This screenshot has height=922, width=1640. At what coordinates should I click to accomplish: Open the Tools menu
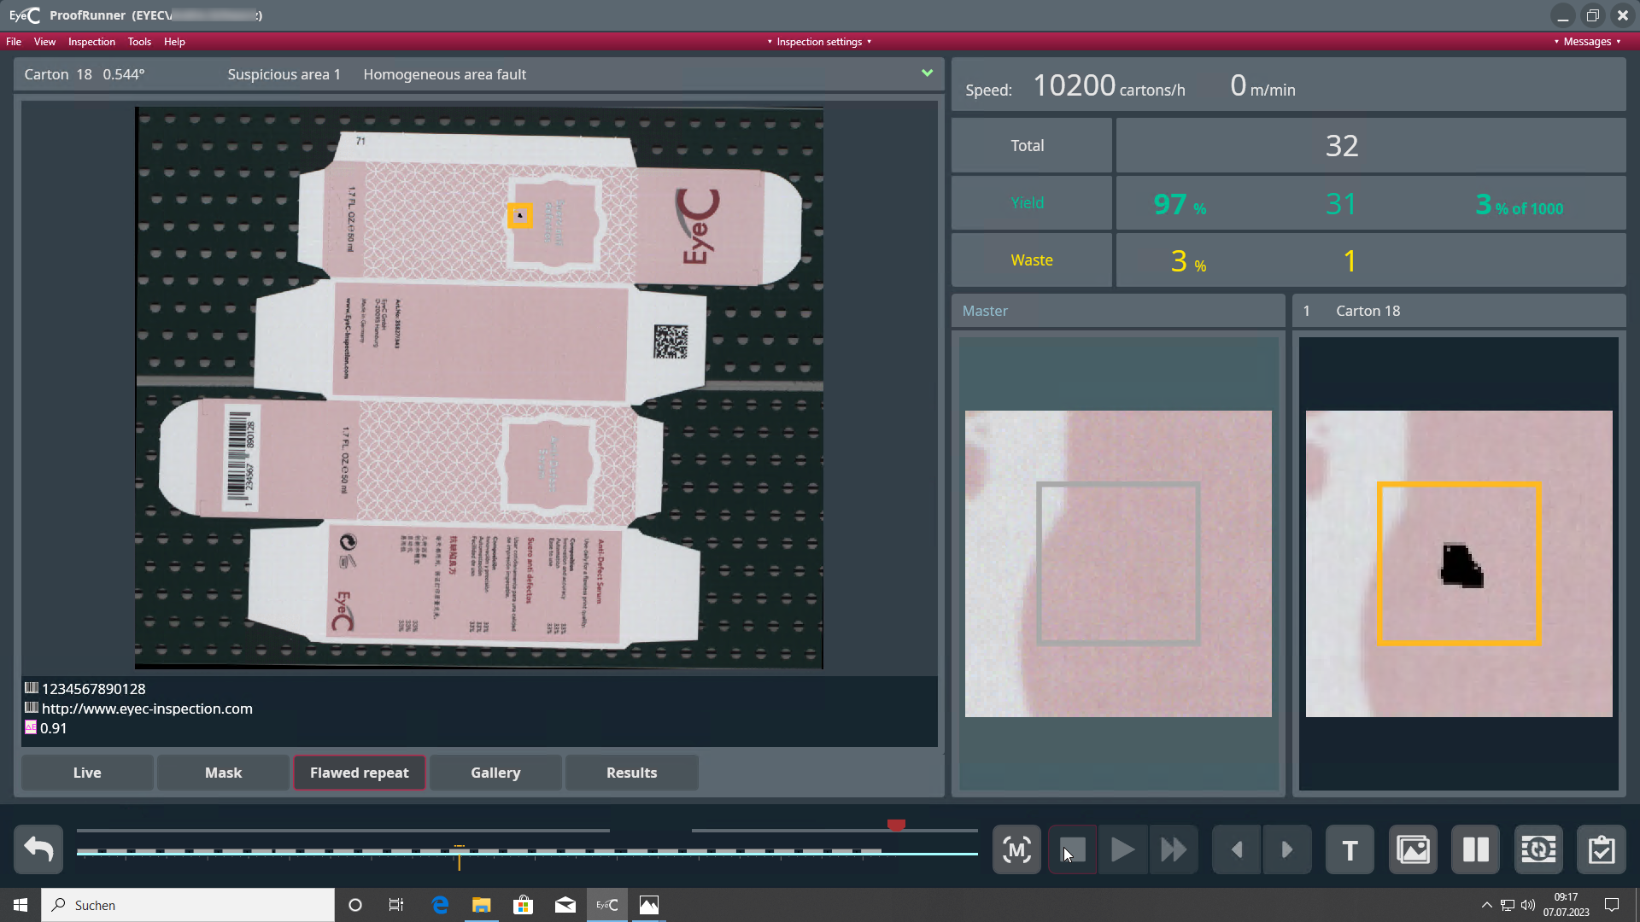pyautogui.click(x=139, y=41)
